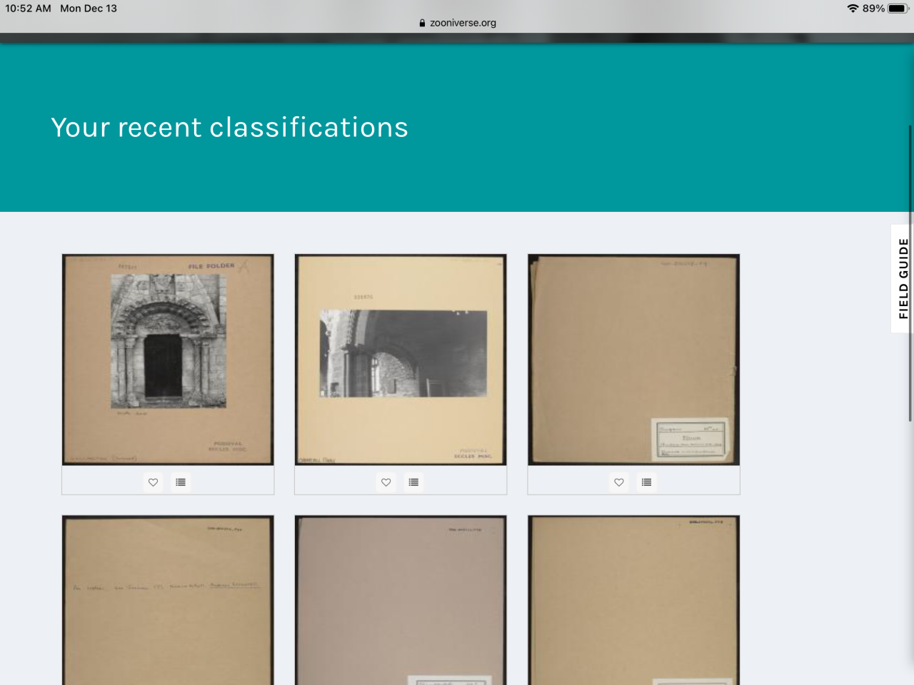Select the 'Your recent classifications' heading
Screen dimensions: 914x685
tap(229, 128)
